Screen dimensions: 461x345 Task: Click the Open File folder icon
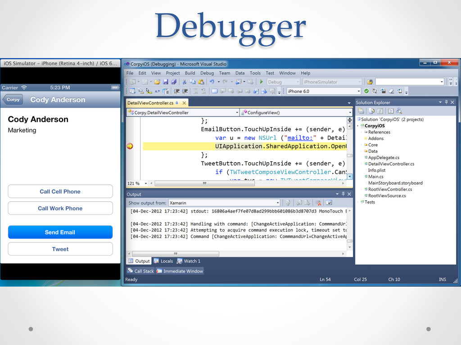point(157,82)
